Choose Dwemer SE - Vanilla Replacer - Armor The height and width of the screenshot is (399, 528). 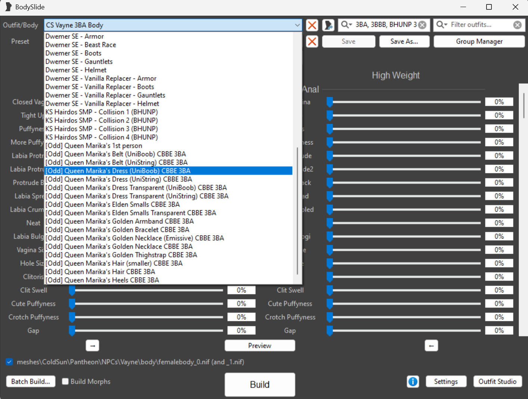tap(168, 78)
